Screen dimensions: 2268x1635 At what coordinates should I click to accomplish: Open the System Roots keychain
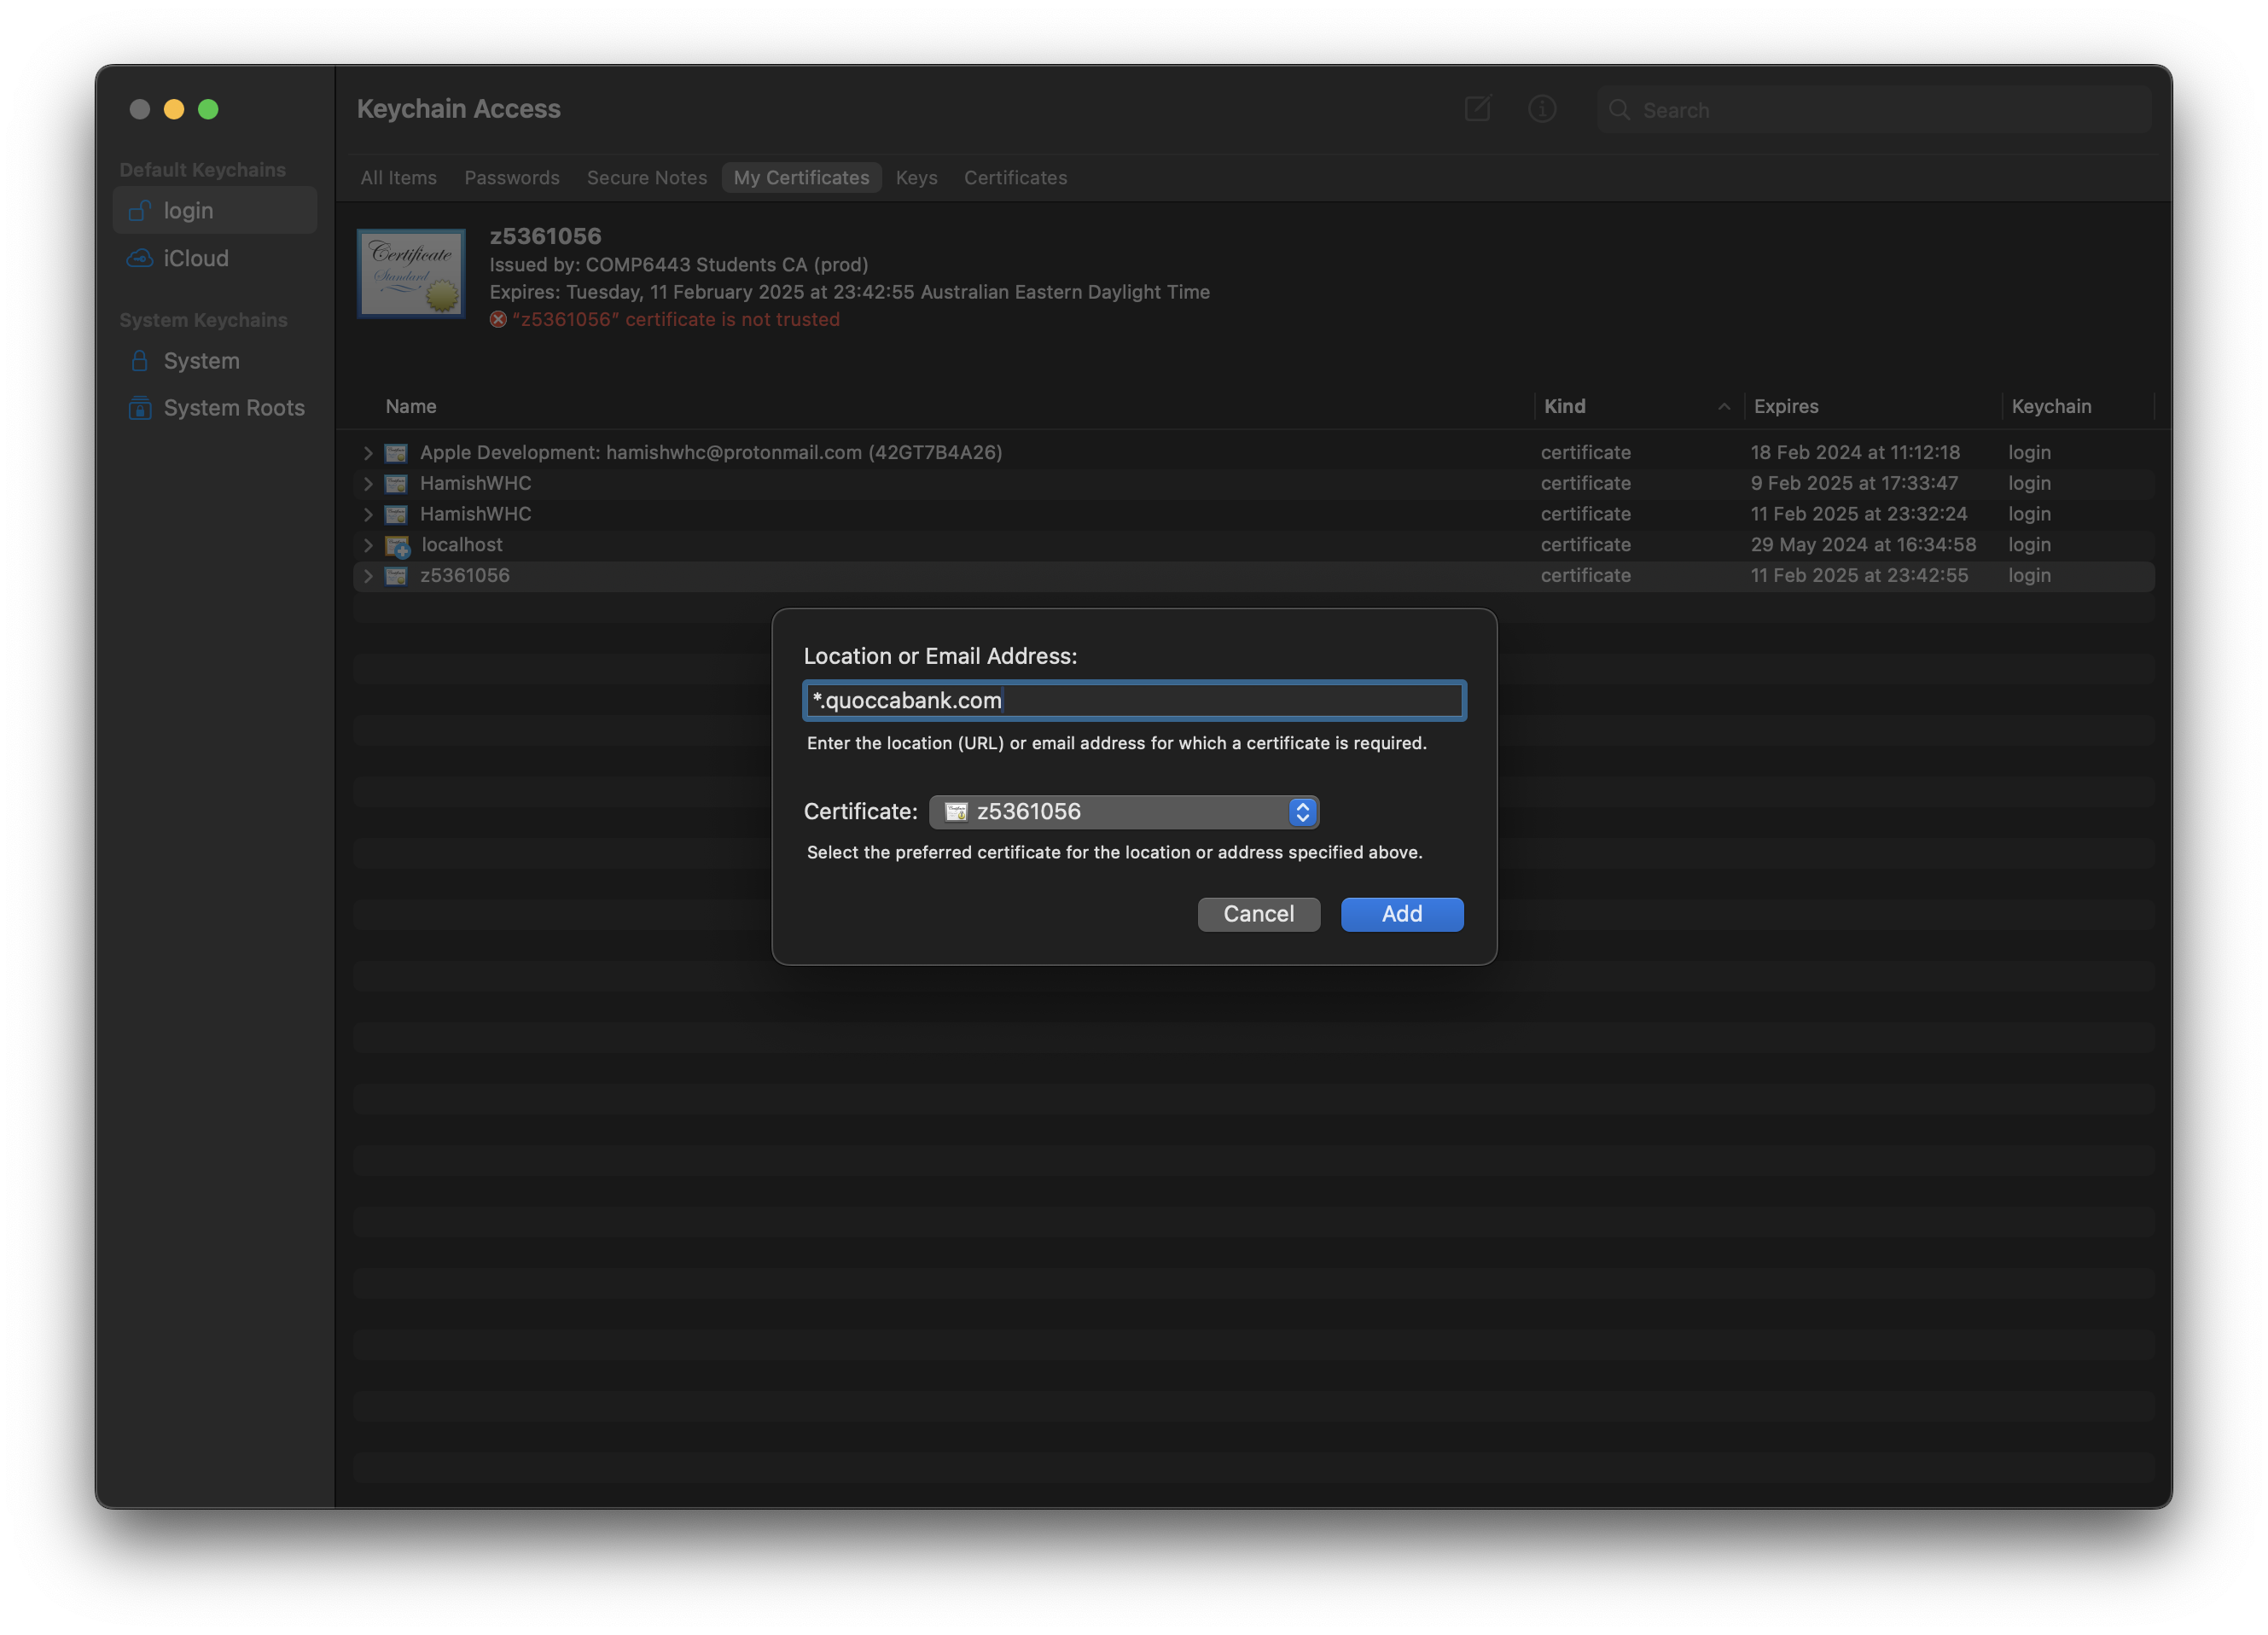[233, 408]
